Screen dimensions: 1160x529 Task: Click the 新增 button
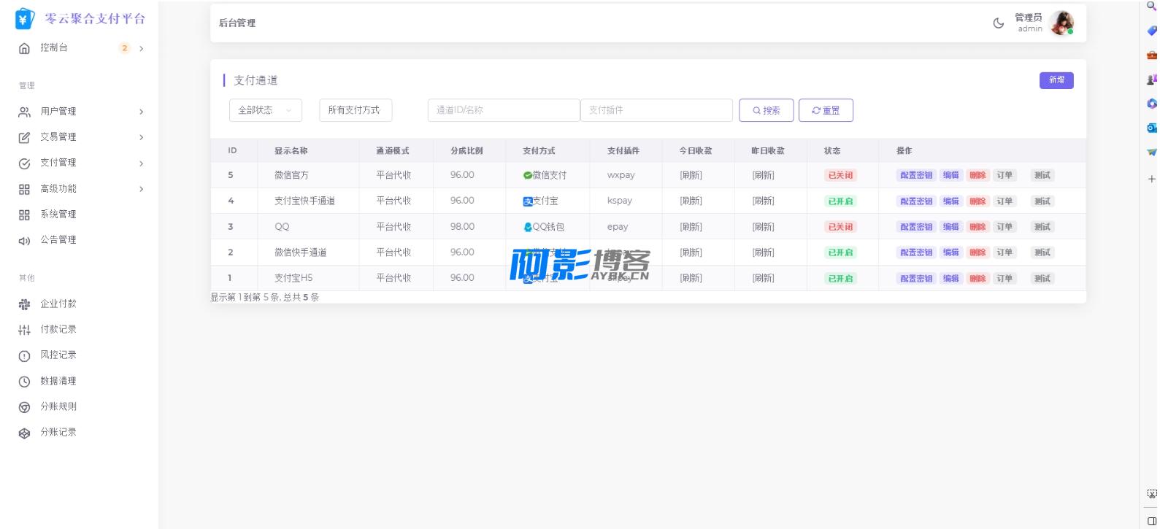point(1056,80)
